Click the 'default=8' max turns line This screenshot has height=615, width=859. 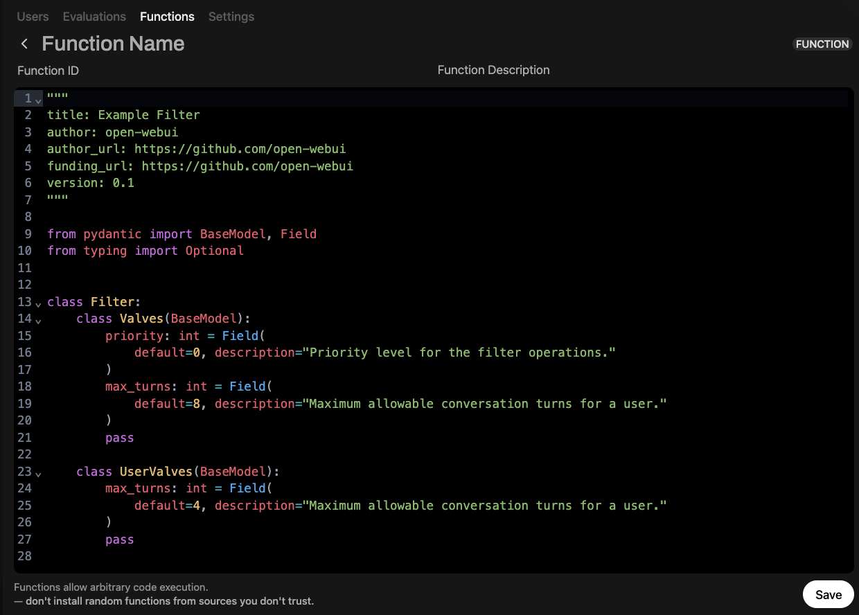point(400,404)
